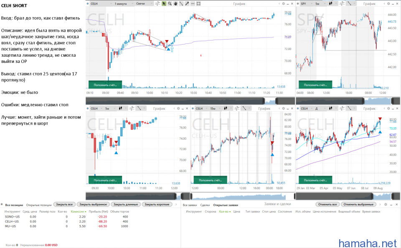Select the CELH~US position row
Screen dimensions: 401x248
click(x=66, y=221)
